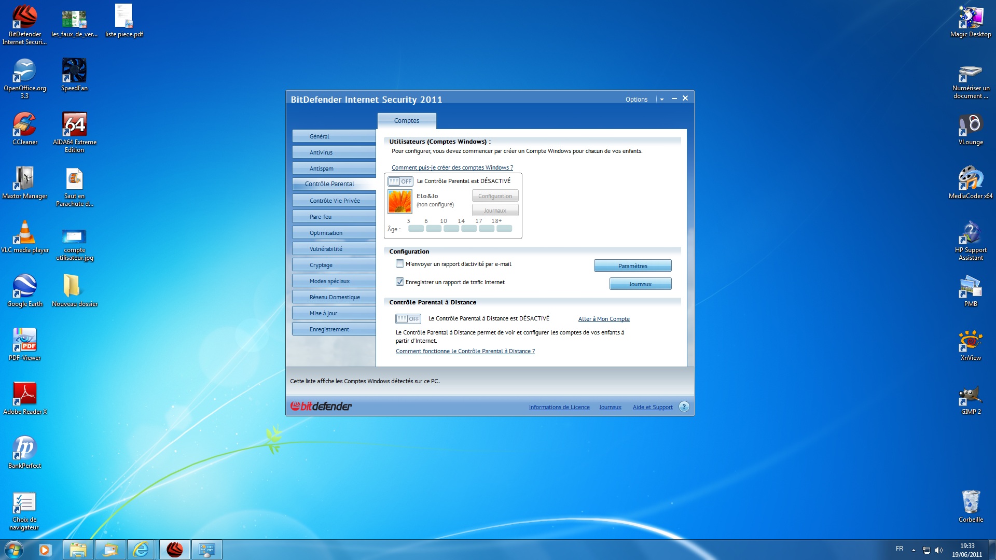Click Aide et Support footer link
996x560 pixels.
653,407
